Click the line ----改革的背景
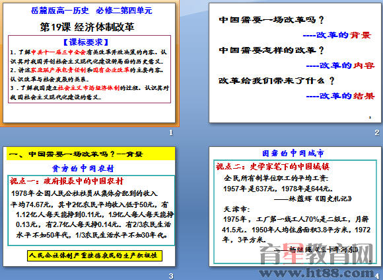 pyautogui.click(x=337, y=35)
